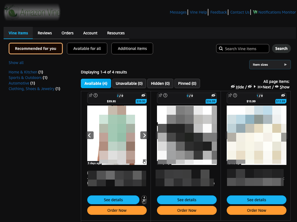Viewport: 297px width, 222px height.
Task: Pin the first item priced $39.95
Action: pyautogui.click(x=90, y=96)
